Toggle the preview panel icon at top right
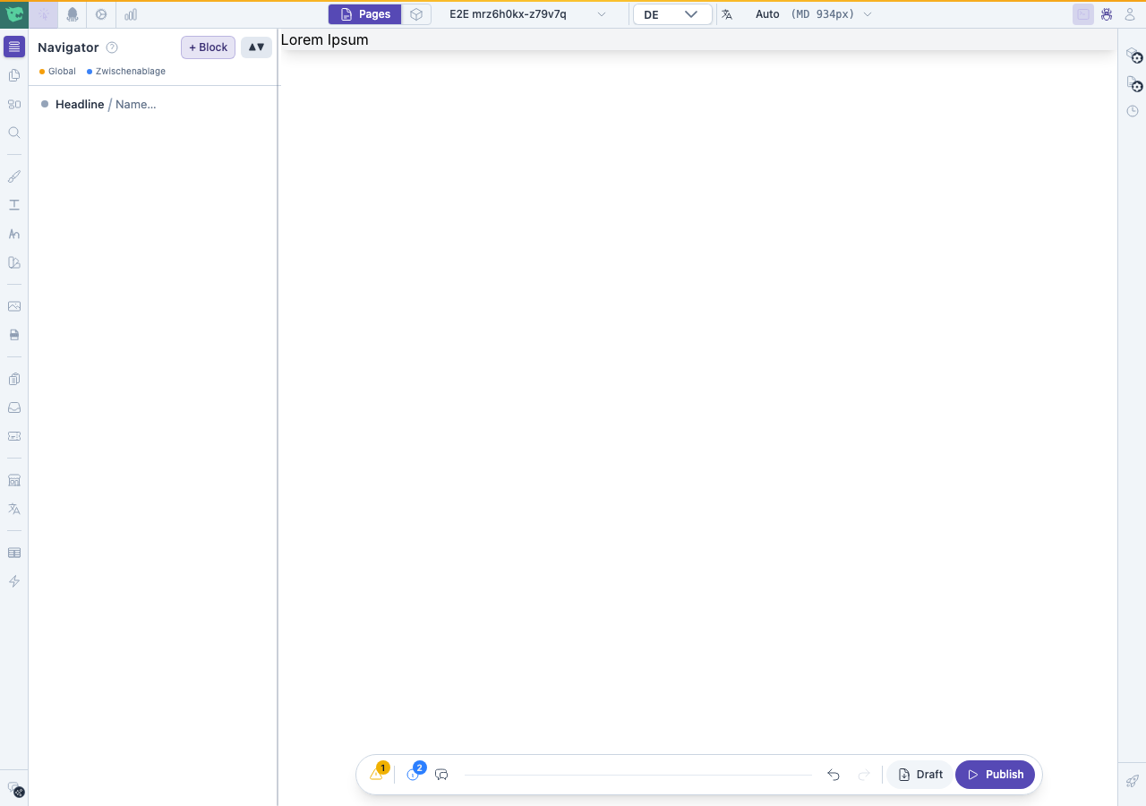Viewport: 1146px width, 806px height. tap(1083, 14)
